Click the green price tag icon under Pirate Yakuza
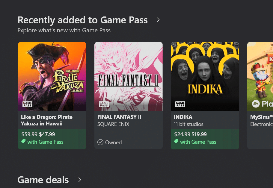 click(23, 142)
